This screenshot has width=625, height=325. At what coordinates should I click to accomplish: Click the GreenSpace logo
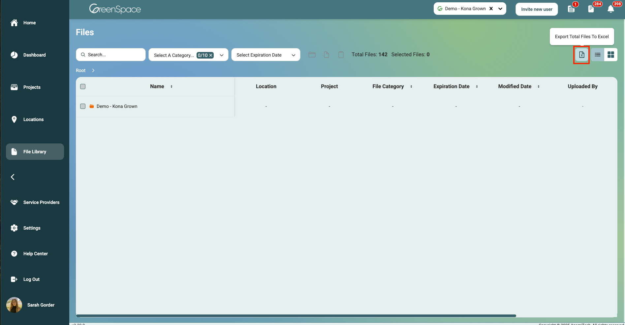115,9
